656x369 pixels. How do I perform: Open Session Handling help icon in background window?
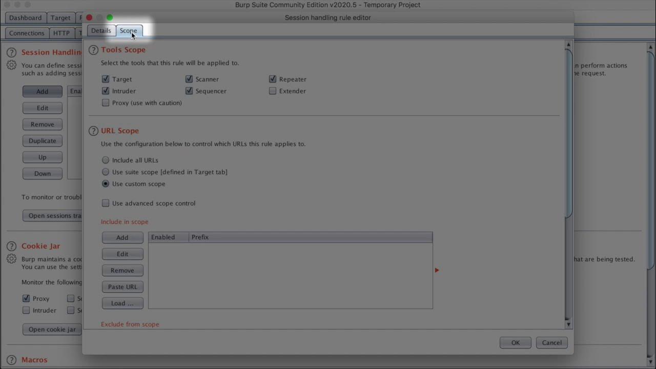(11, 52)
